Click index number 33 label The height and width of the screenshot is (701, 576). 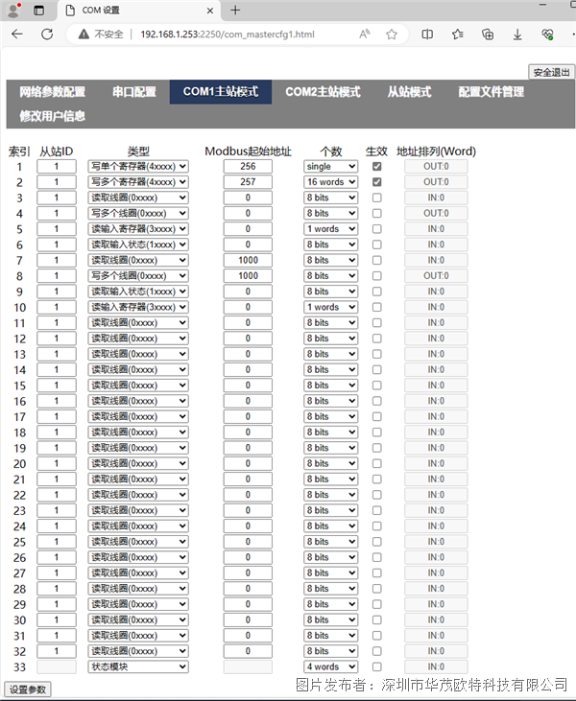pos(20,667)
